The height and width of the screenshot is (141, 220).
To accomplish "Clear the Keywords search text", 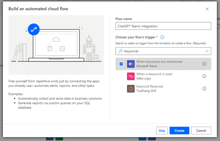I will tap(207, 51).
